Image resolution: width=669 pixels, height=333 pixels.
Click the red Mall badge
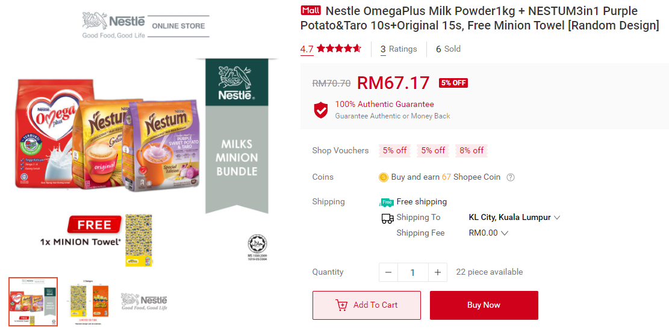pos(311,11)
